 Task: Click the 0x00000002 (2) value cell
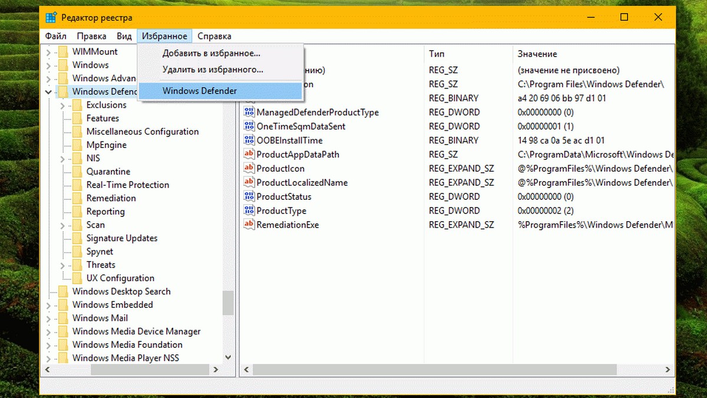(x=546, y=210)
